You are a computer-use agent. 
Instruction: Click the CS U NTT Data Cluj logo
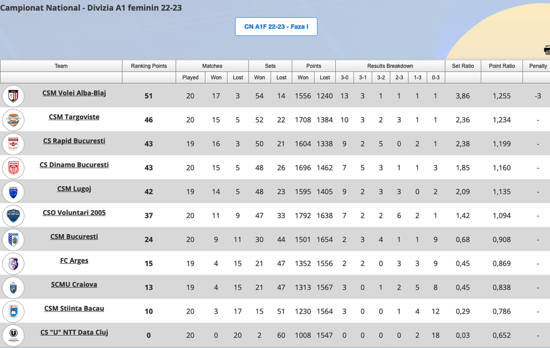(13, 335)
